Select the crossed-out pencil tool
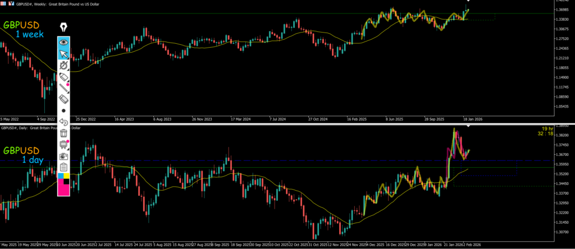This screenshot has width=575, height=249. pos(64,66)
